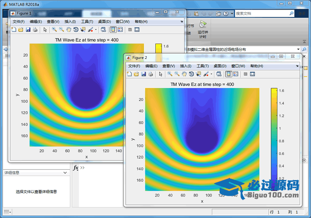This screenshot has width=311, height=218.
Task: Open 编辑(E) menu in Figure 1
Action: pos(36,22)
